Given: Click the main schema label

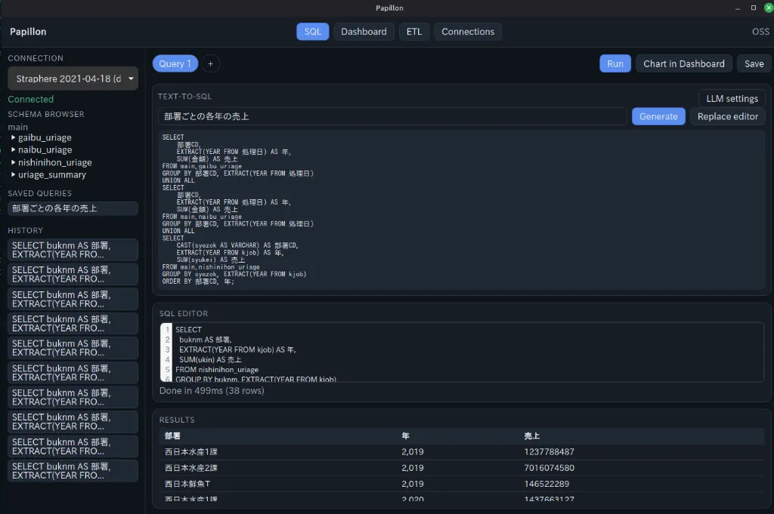Looking at the screenshot, I should (x=18, y=127).
